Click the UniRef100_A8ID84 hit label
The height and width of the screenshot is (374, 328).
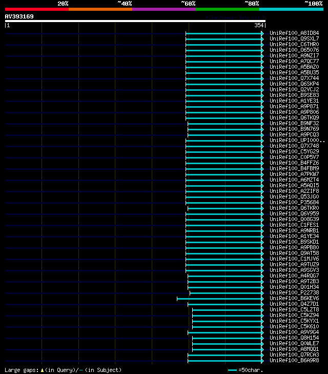(294, 33)
